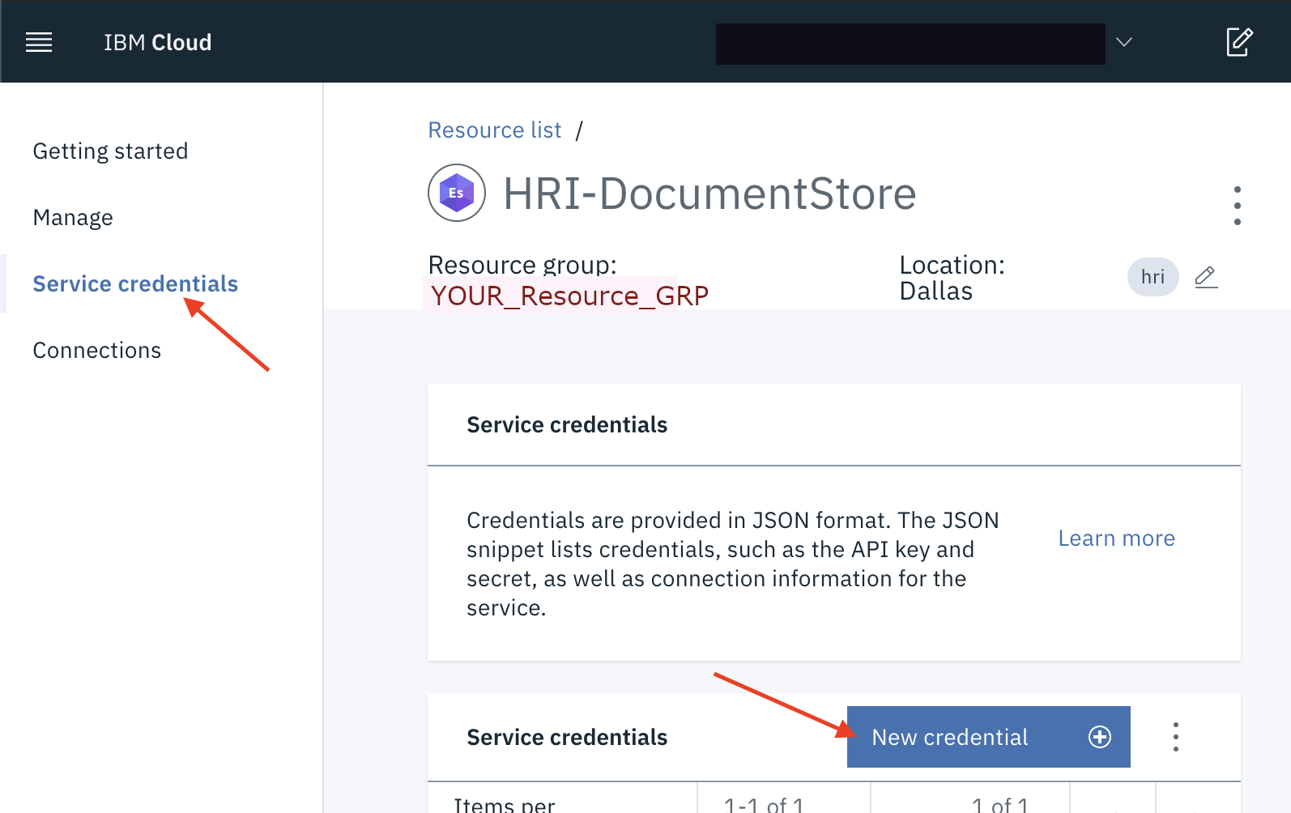The height and width of the screenshot is (813, 1291).
Task: Open Connections section
Action: coord(97,351)
